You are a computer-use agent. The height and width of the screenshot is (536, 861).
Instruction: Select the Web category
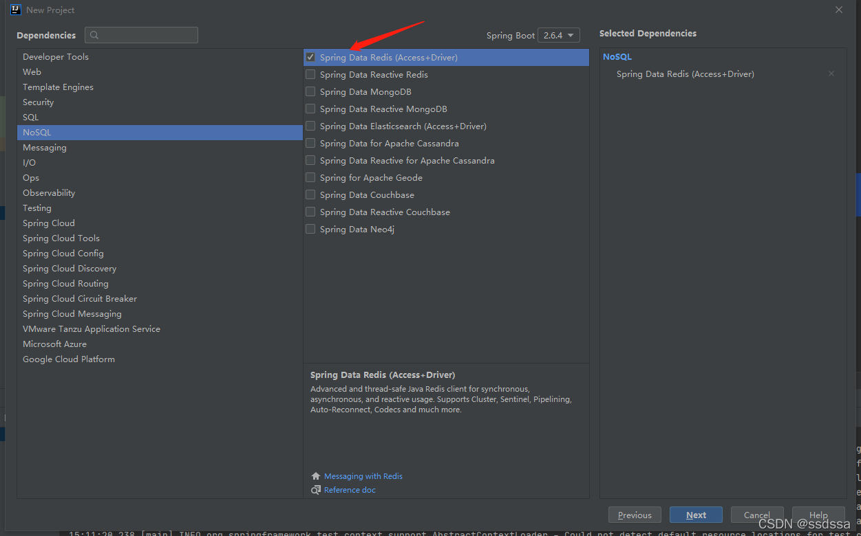[160, 72]
